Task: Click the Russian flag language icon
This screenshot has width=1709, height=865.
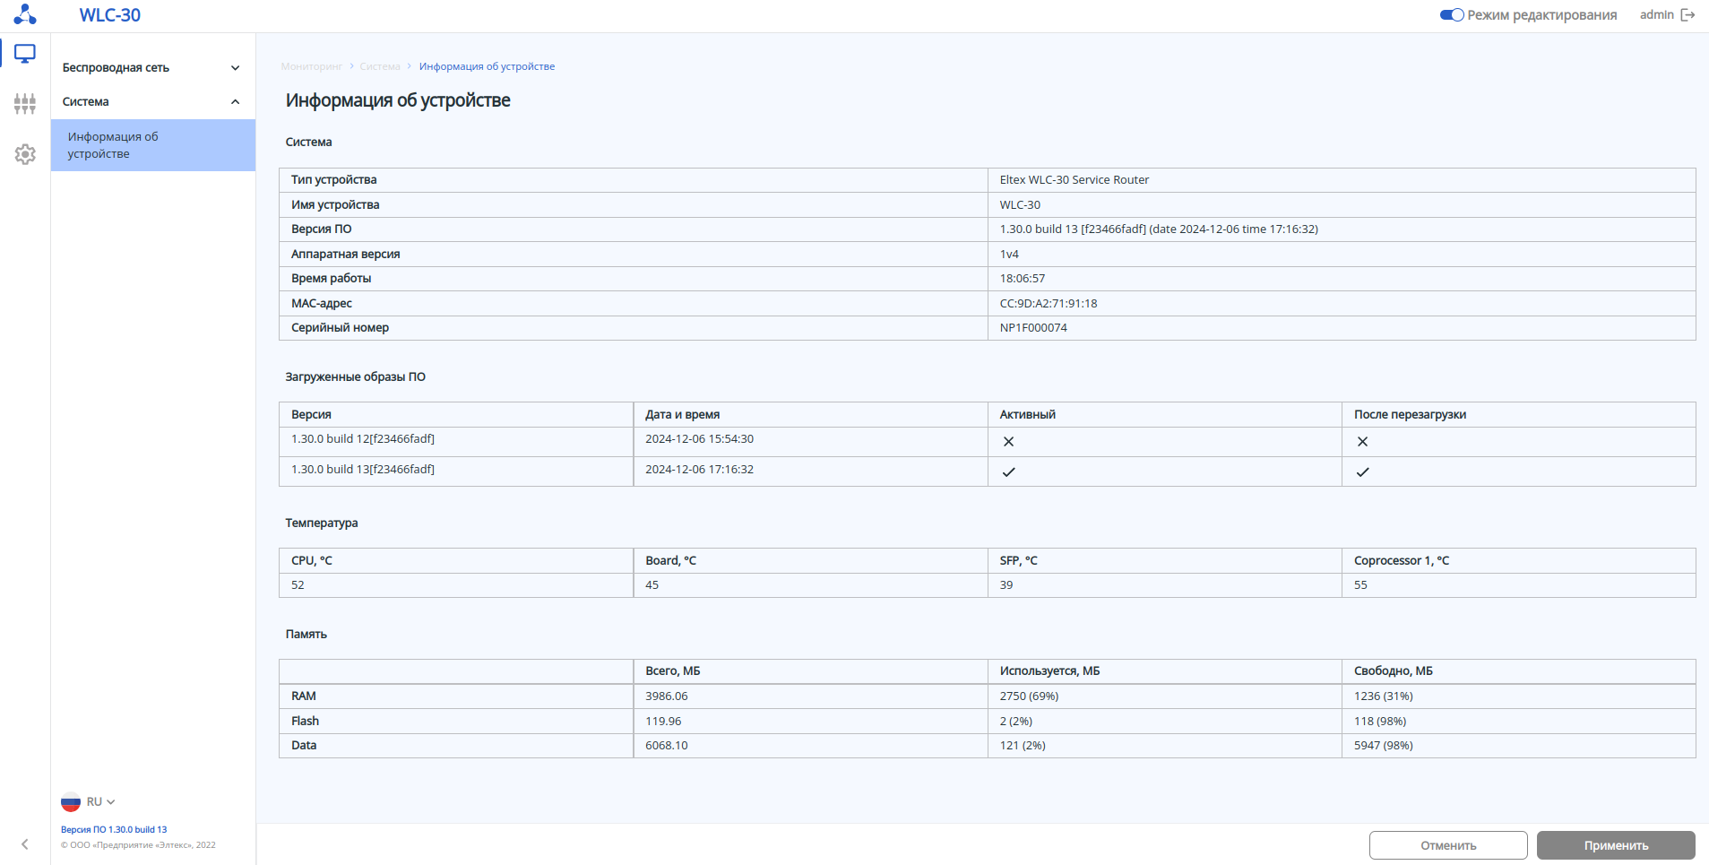Action: 71,802
